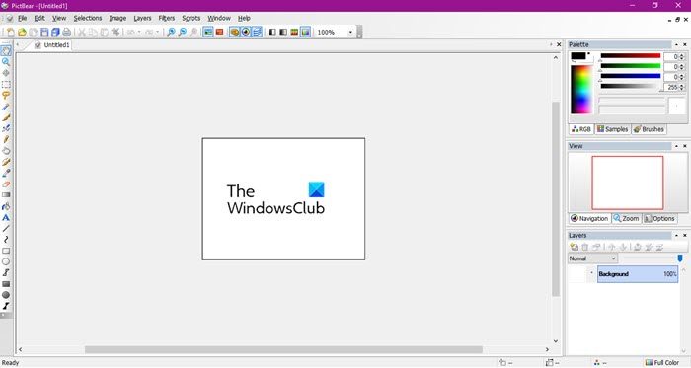Switch to the Zoom tab in View panel

(626, 218)
